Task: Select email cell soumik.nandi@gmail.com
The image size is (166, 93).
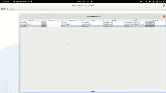Action: tap(134, 24)
